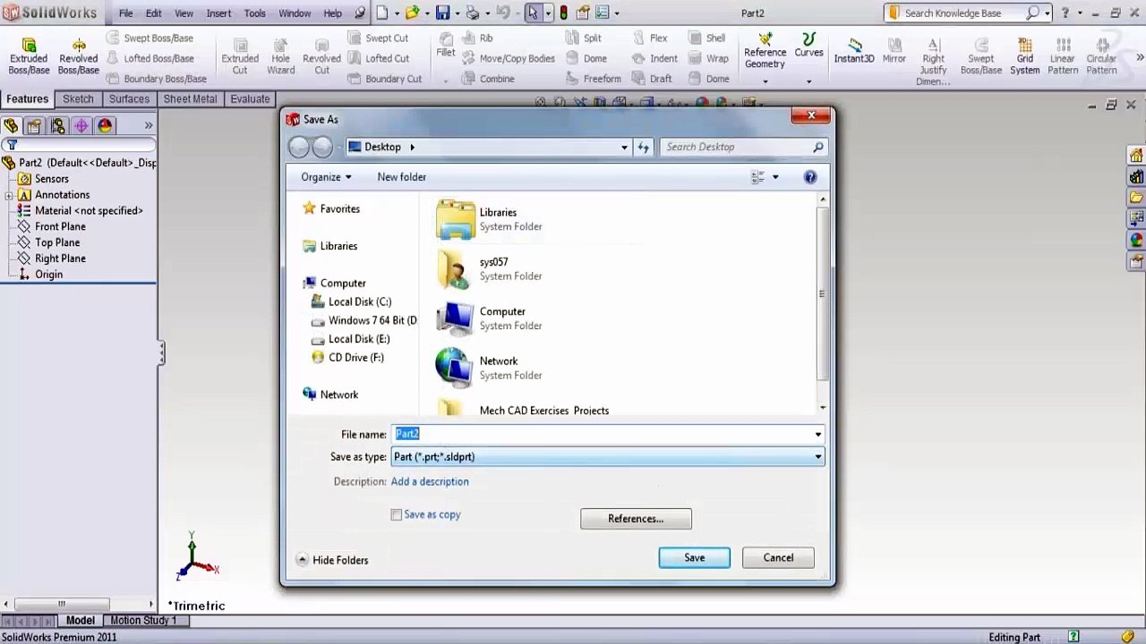The width and height of the screenshot is (1146, 644).
Task: Select the Rib tool
Action: 478,38
